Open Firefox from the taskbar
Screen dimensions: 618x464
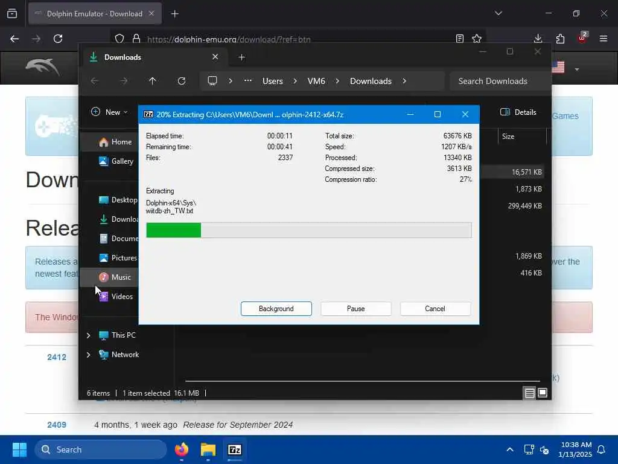click(x=182, y=449)
